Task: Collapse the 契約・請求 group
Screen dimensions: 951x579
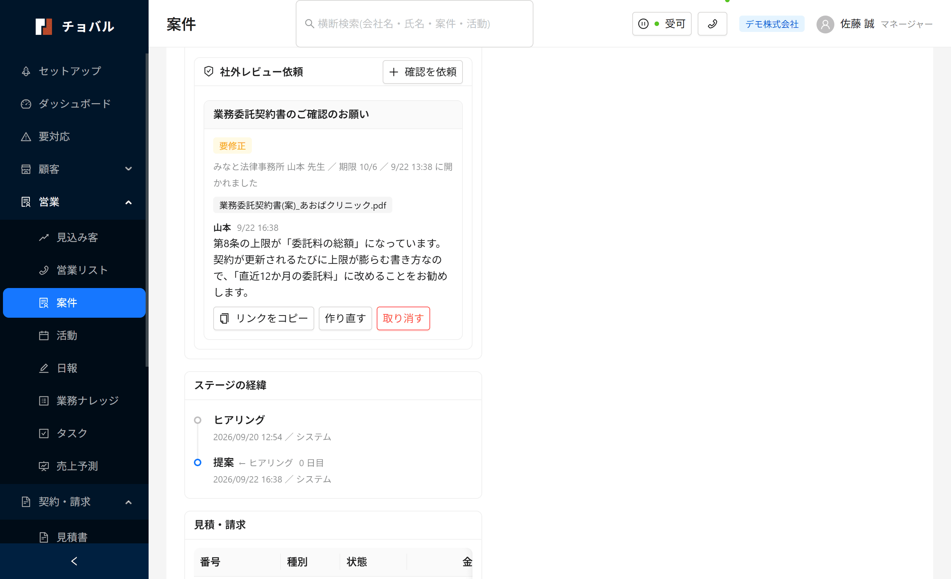Action: (74, 501)
